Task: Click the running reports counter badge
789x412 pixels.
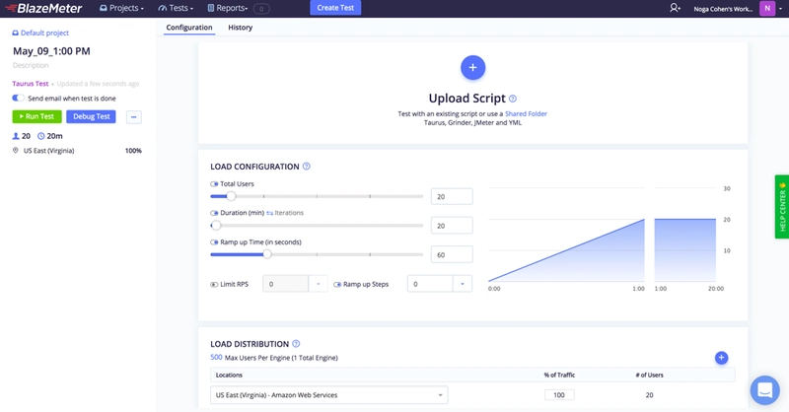Action: coord(261,9)
